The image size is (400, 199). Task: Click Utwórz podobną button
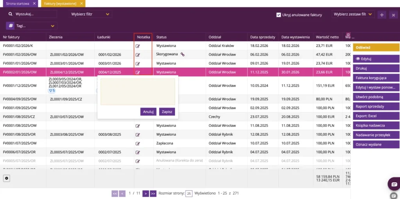coord(376,97)
